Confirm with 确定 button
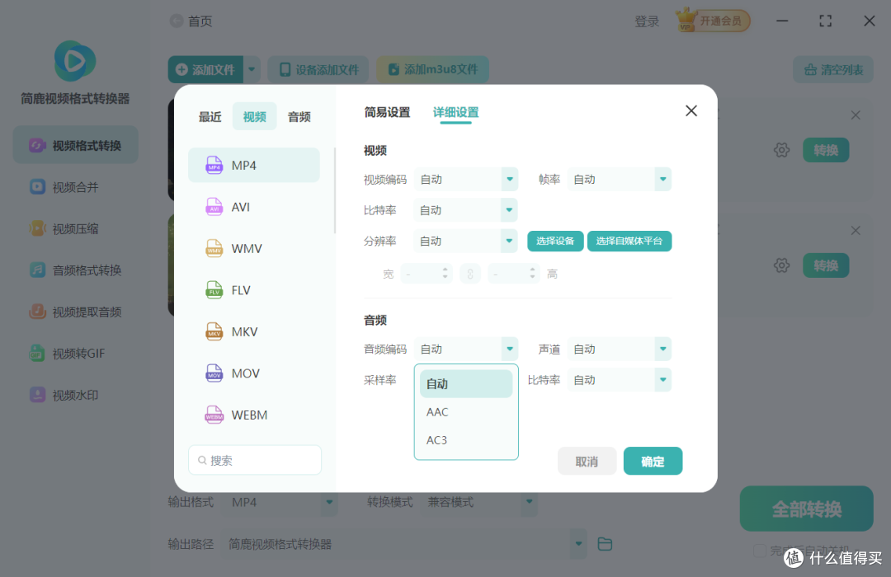This screenshot has height=577, width=891. tap(653, 461)
